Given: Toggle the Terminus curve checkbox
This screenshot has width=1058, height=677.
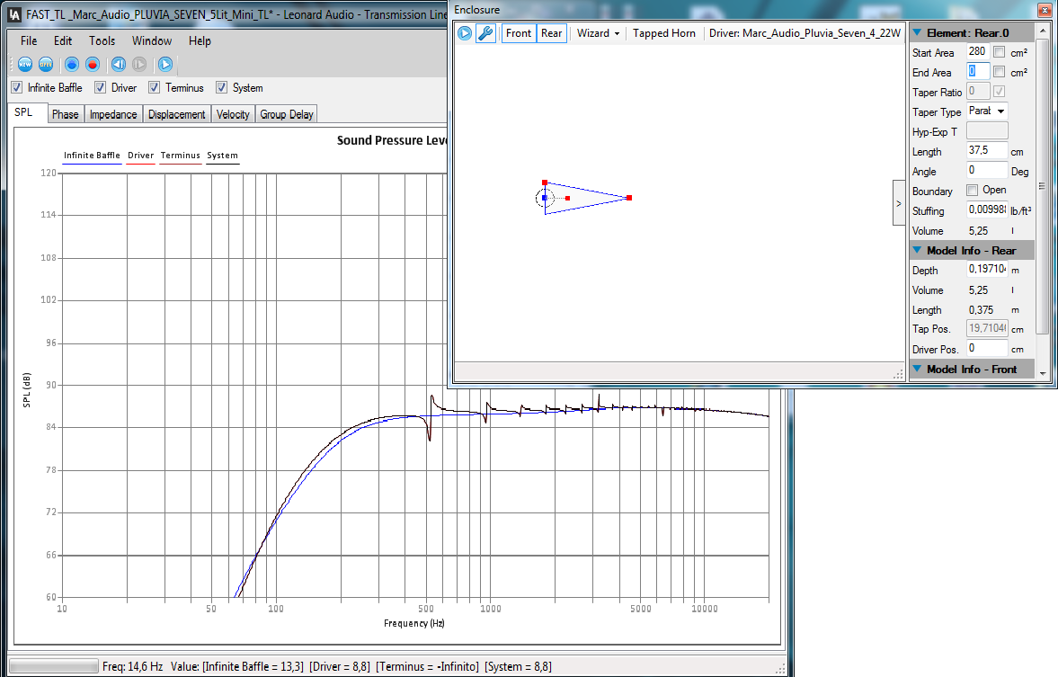Looking at the screenshot, I should click(x=154, y=87).
